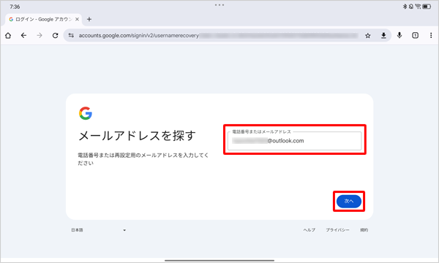Tap the three-dot handle at top center
This screenshot has width=439, height=263.
pyautogui.click(x=219, y=5)
